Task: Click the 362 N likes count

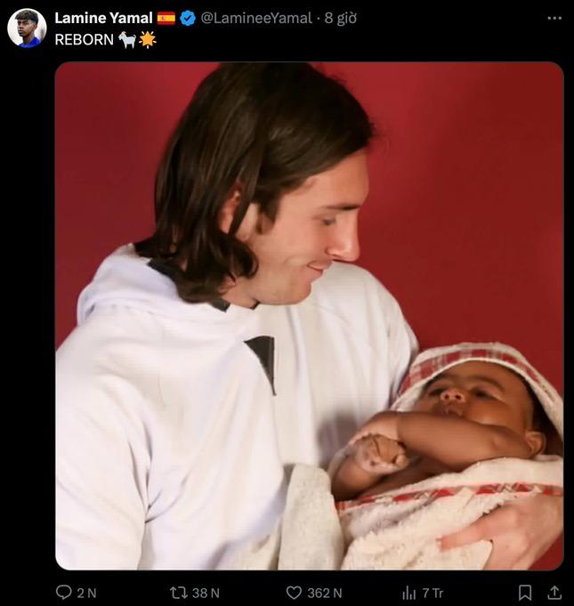Action: click(x=326, y=593)
